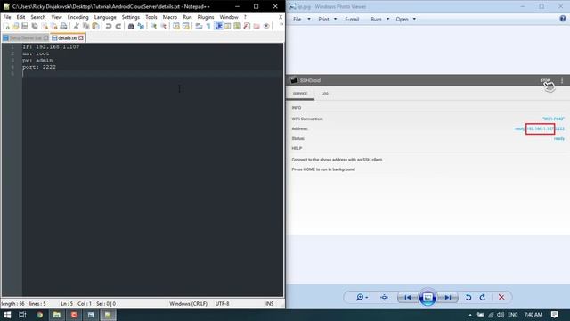This screenshot has height=321, width=570.
Task: Go to the previous photo
Action: [x=408, y=297]
